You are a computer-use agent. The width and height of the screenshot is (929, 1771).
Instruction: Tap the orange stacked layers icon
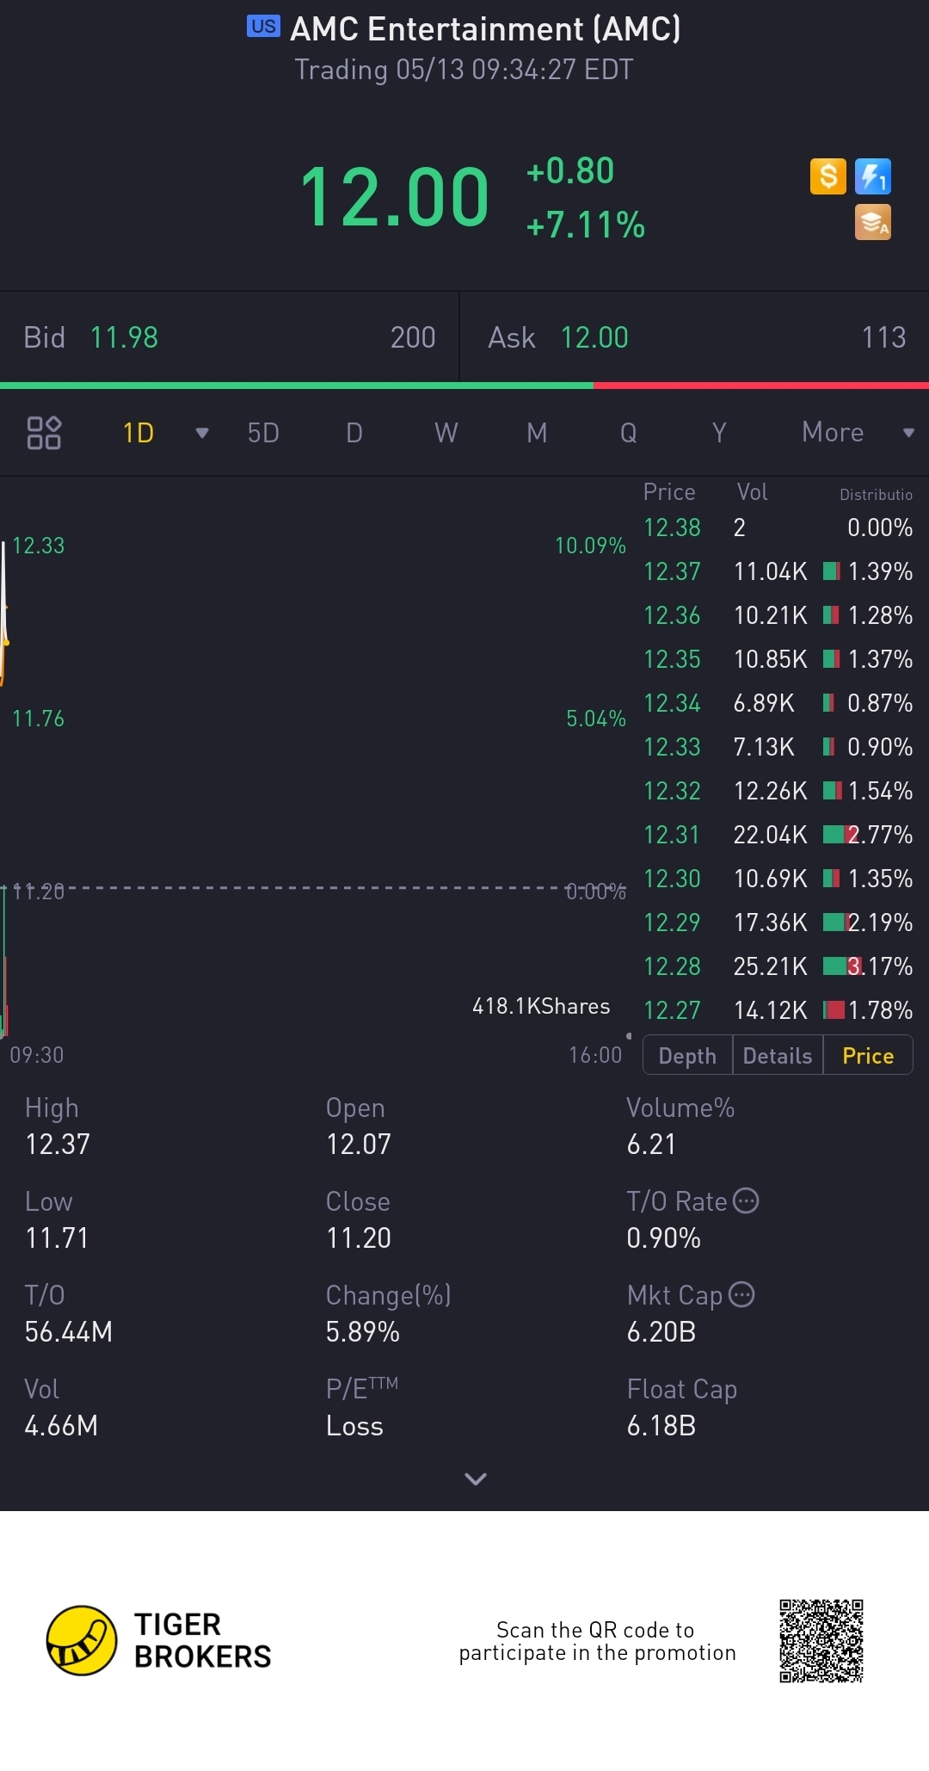(873, 222)
